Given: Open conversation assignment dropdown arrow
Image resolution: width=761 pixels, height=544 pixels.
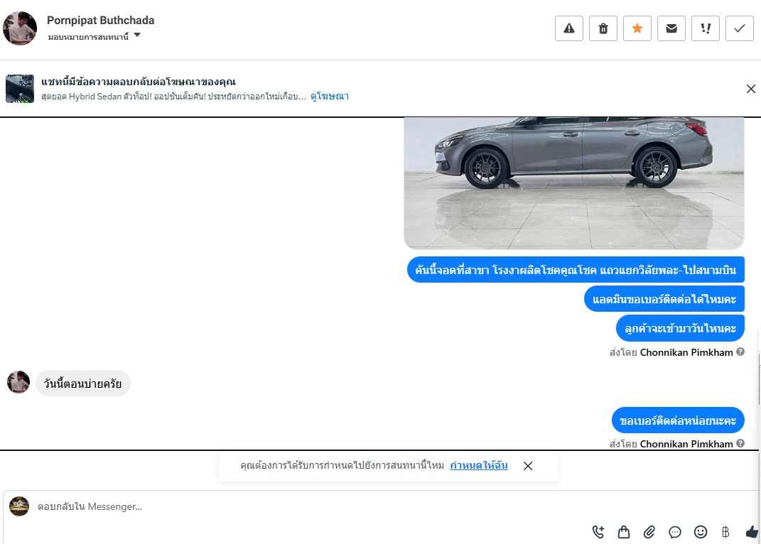Looking at the screenshot, I should point(137,35).
